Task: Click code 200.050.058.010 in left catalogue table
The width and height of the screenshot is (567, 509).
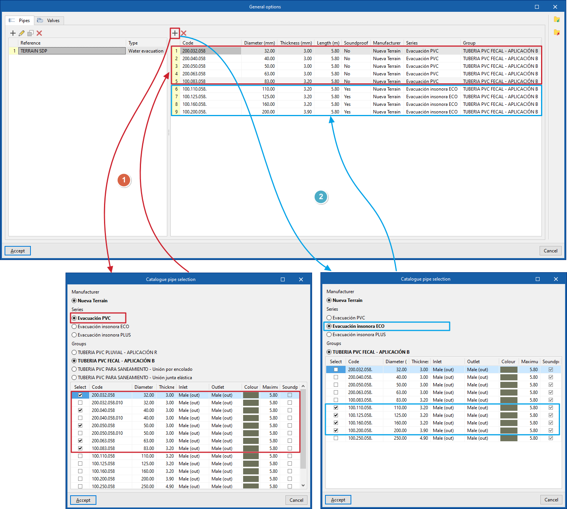Action: point(107,433)
